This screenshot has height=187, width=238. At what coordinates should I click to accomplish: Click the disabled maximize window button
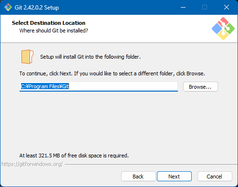(x=205, y=7)
